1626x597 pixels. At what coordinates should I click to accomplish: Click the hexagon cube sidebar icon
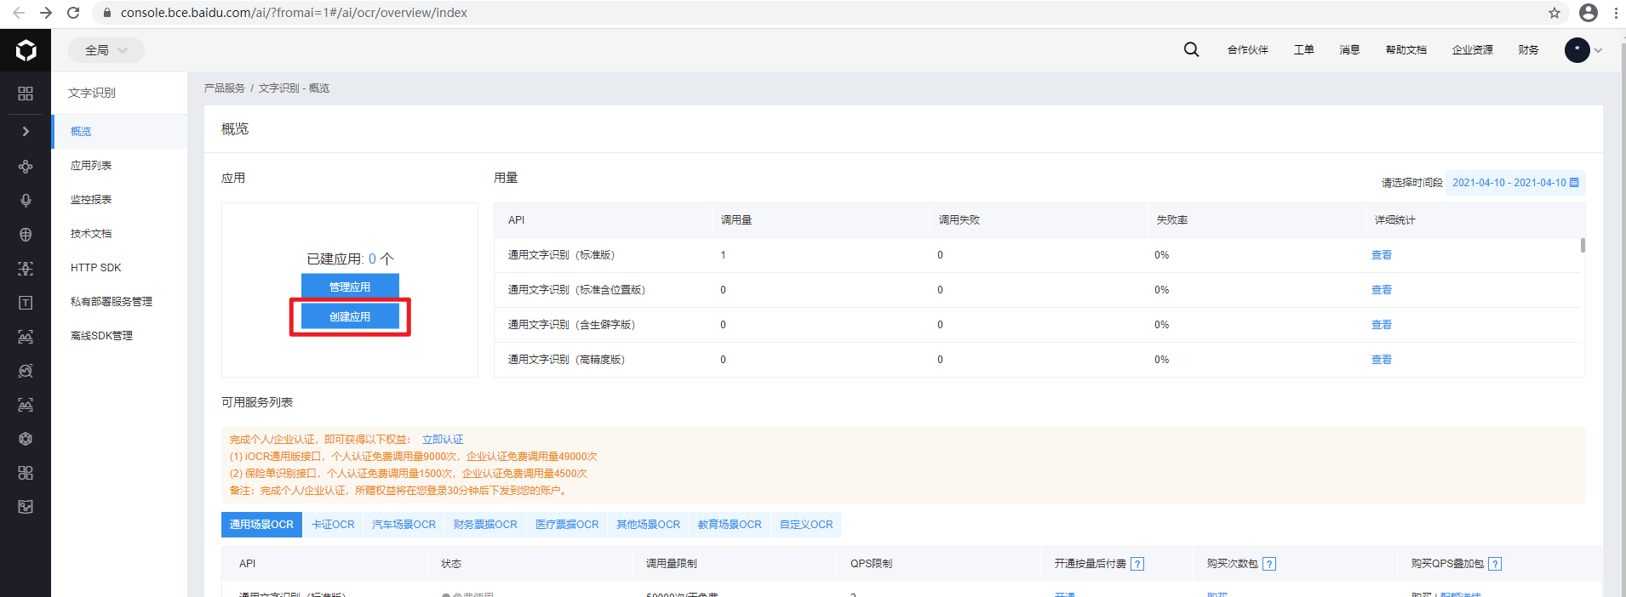(26, 439)
